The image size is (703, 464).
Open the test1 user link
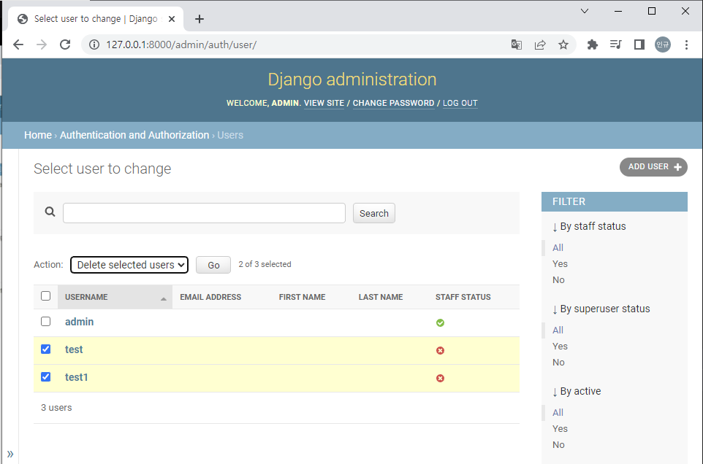(76, 377)
